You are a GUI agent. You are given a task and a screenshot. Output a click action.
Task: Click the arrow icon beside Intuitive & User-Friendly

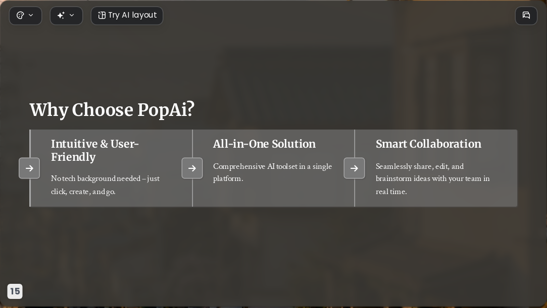coord(29,168)
